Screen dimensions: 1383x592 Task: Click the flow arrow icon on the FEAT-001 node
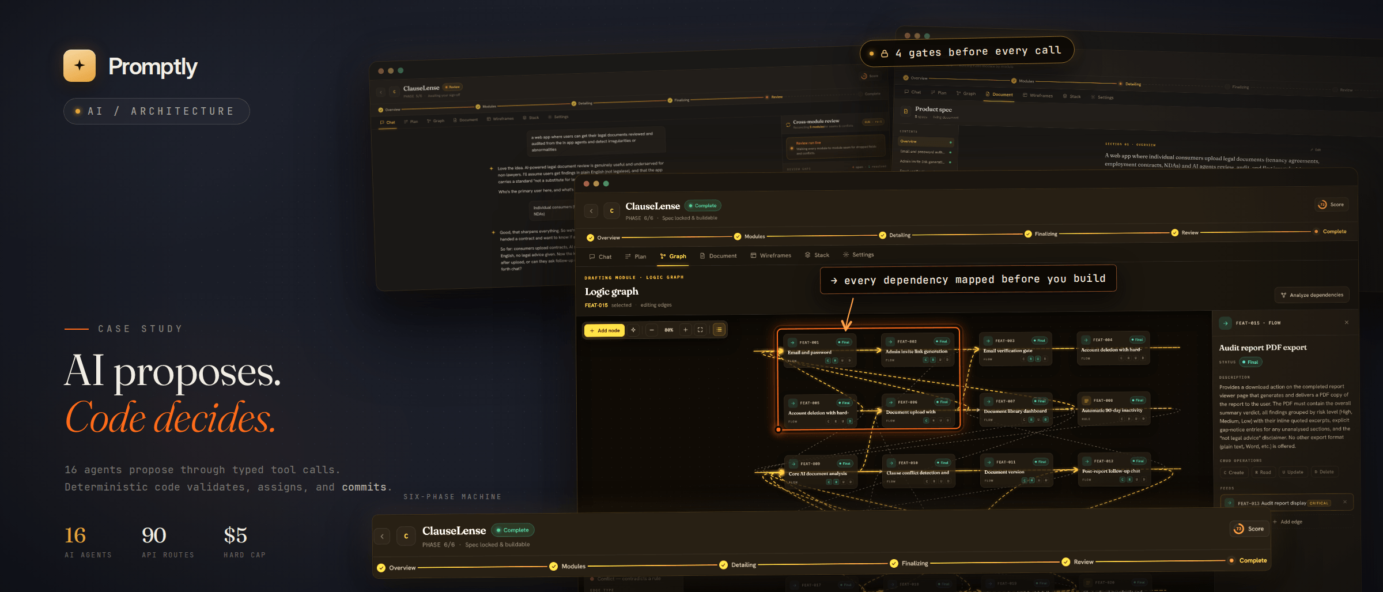click(793, 342)
